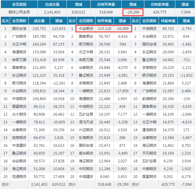Click volume value 220,752
The height and width of the screenshot is (189, 195).
(x=39, y=29)
